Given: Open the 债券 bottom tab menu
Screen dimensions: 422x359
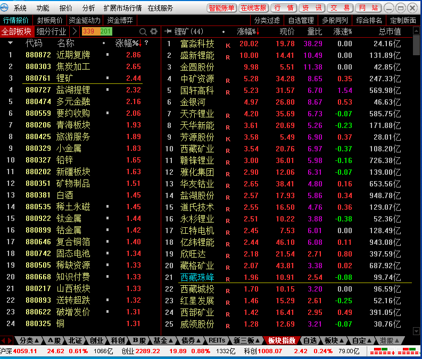Looking at the screenshot, I should coord(191,340).
